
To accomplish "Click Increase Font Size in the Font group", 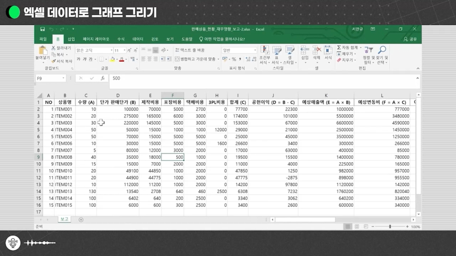I will [x=129, y=51].
